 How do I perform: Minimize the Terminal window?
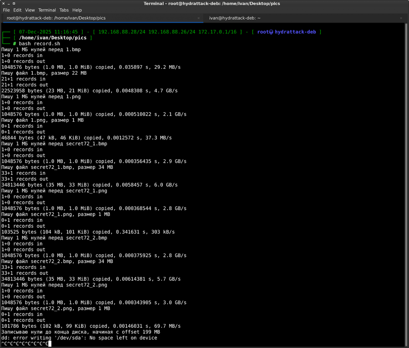pyautogui.click(x=9, y=3)
